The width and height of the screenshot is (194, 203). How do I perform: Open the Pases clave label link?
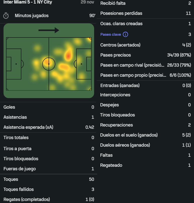click(110, 34)
